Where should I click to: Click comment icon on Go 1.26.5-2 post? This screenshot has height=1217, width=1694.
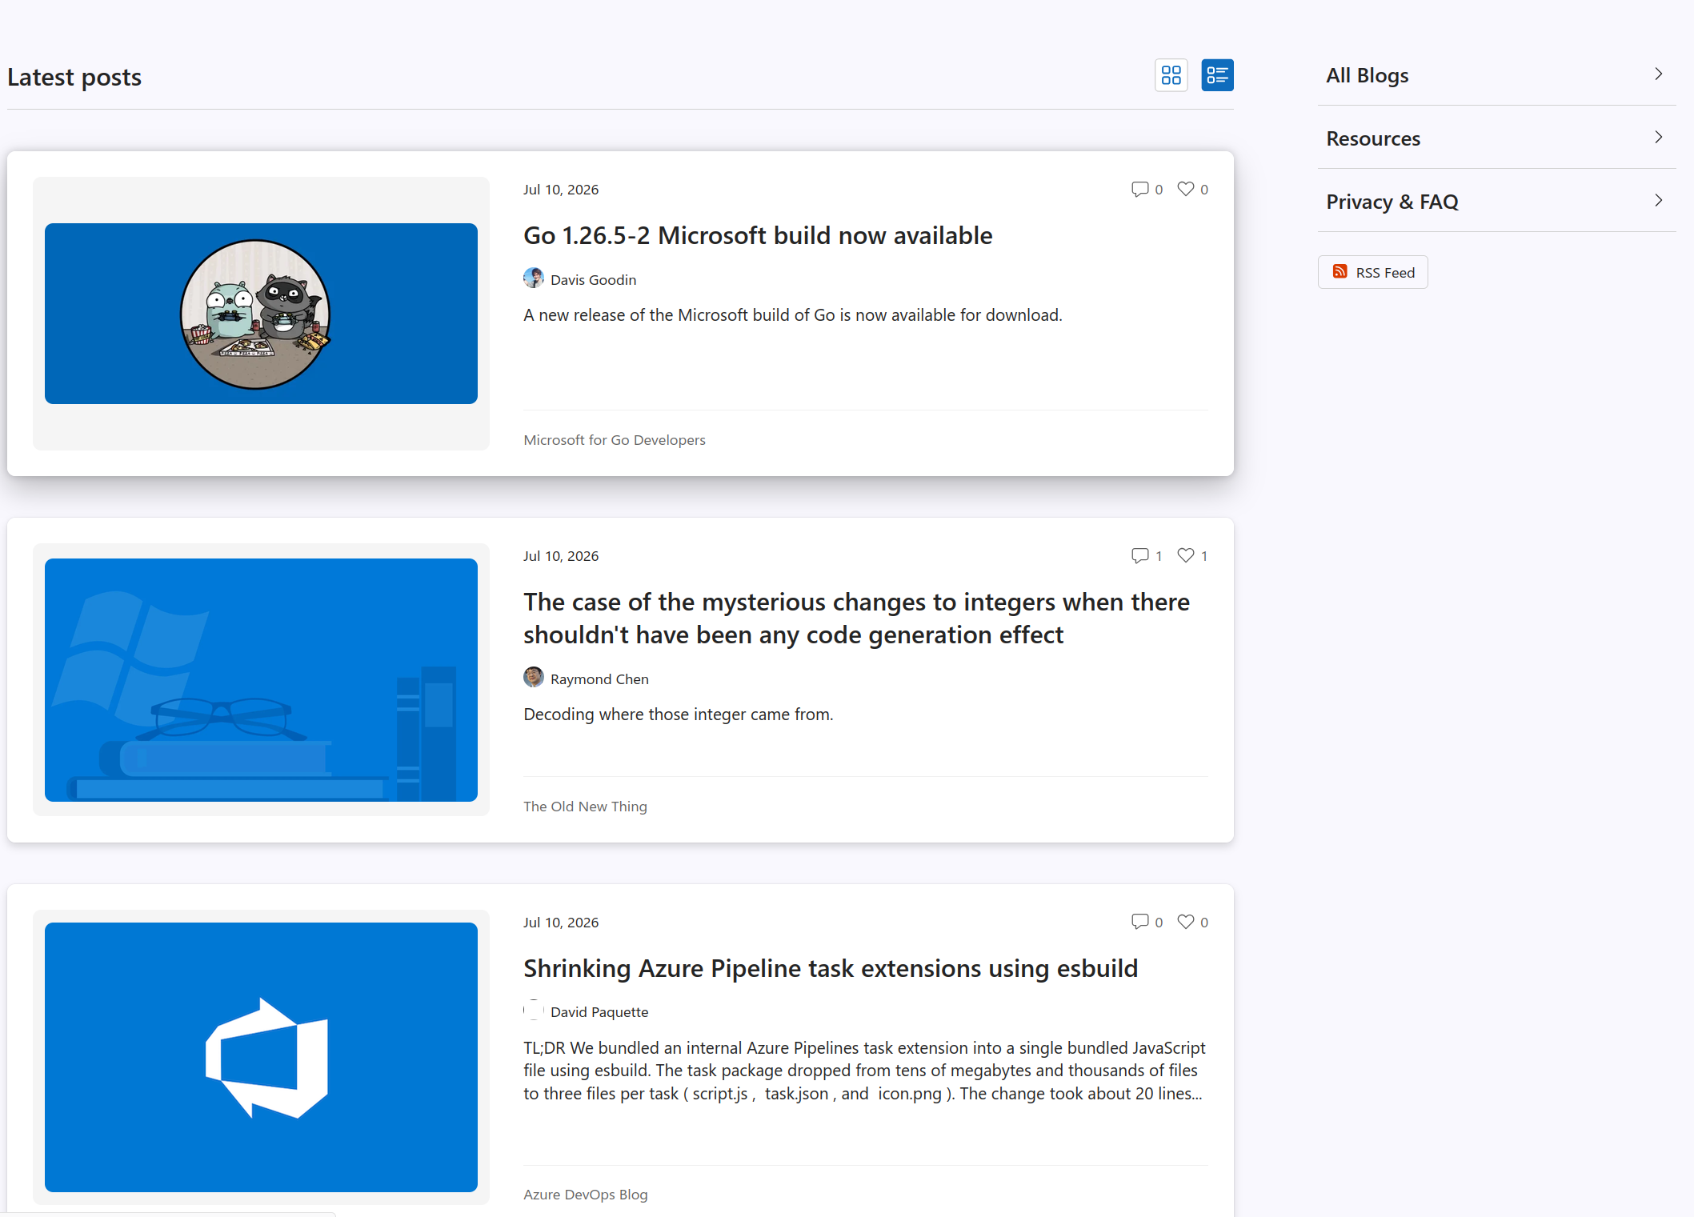coord(1139,190)
